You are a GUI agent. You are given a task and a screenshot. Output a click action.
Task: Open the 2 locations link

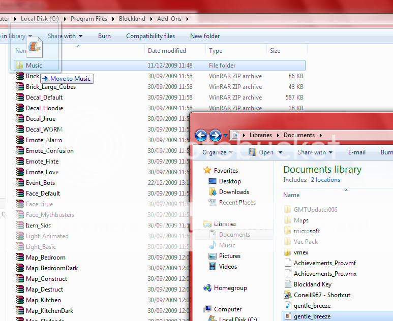coord(325,180)
